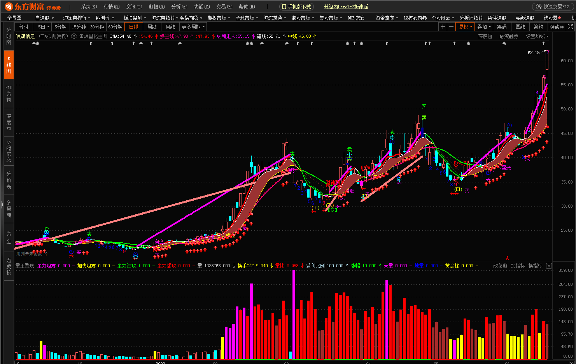The width and height of the screenshot is (576, 364).
Task: Switch to 周线 weekly period
Action: (152, 27)
